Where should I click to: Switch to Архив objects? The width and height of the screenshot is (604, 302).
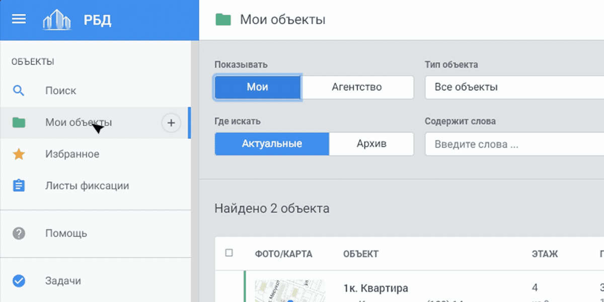371,144
